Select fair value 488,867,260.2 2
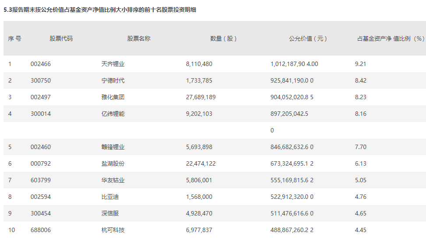The height and width of the screenshot is (243, 426). click(292, 230)
